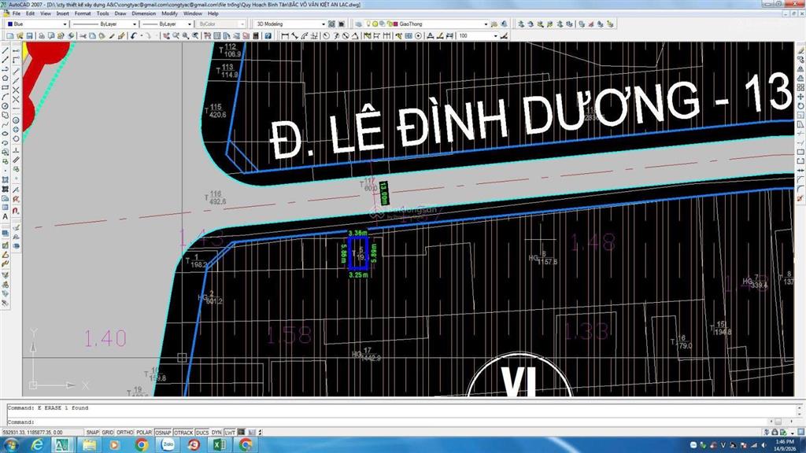Click the Plot (print) icon

tap(42, 36)
